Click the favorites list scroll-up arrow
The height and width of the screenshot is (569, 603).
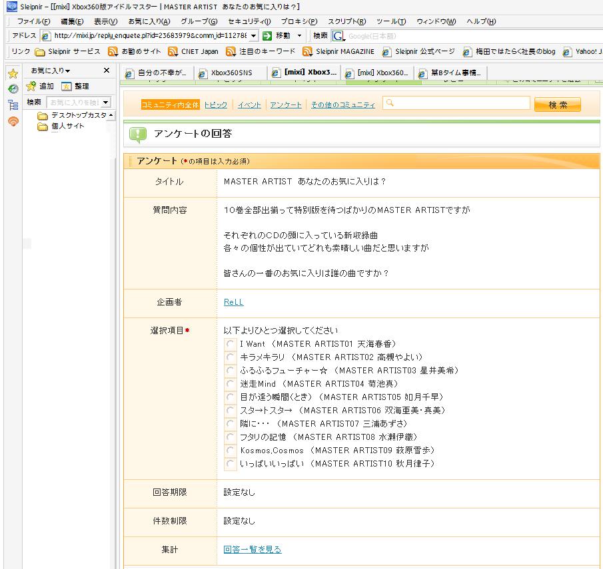(111, 115)
